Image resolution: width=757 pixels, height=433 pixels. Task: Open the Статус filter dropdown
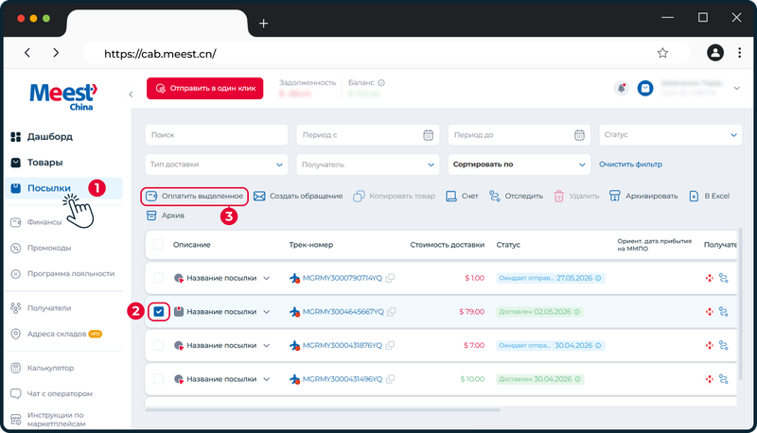[x=670, y=135]
